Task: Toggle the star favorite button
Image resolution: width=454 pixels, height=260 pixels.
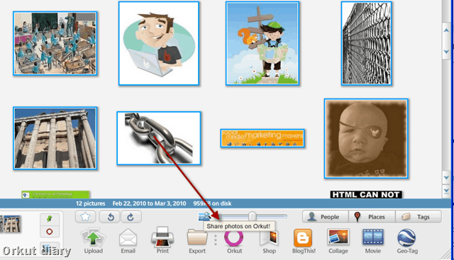Action: (x=85, y=217)
